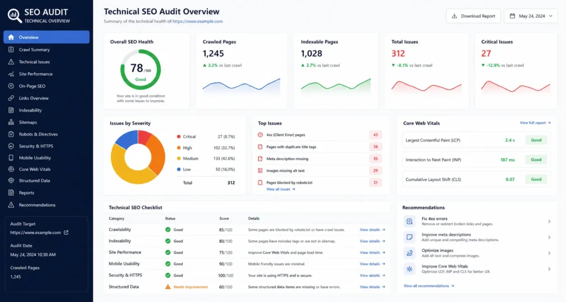The width and height of the screenshot is (566, 302).
Task: Open audit target via external link icon
Action: [66, 233]
